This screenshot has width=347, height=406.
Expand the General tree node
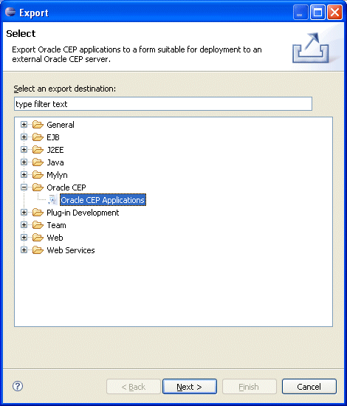coord(24,125)
